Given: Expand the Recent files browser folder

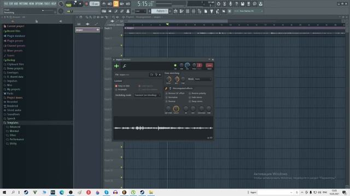Looking at the screenshot, I should 13,31.
